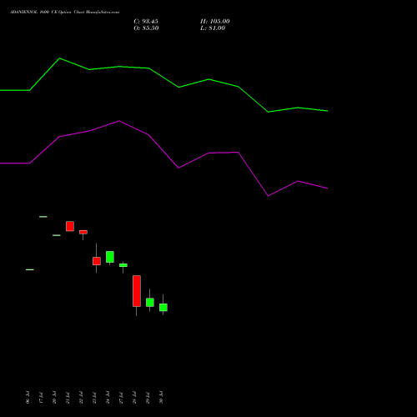
Task: Select the last green candlestick on the right
Action: (163, 307)
